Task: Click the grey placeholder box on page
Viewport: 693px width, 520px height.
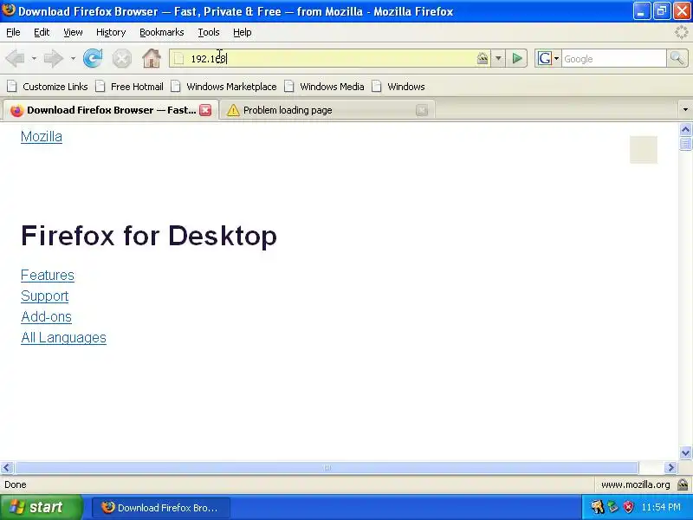Action: point(644,149)
